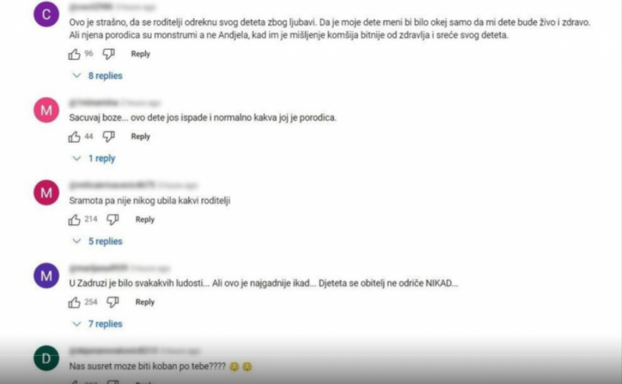Open the dark purple M avatar by 'U Zadruzi'

pyautogui.click(x=46, y=276)
